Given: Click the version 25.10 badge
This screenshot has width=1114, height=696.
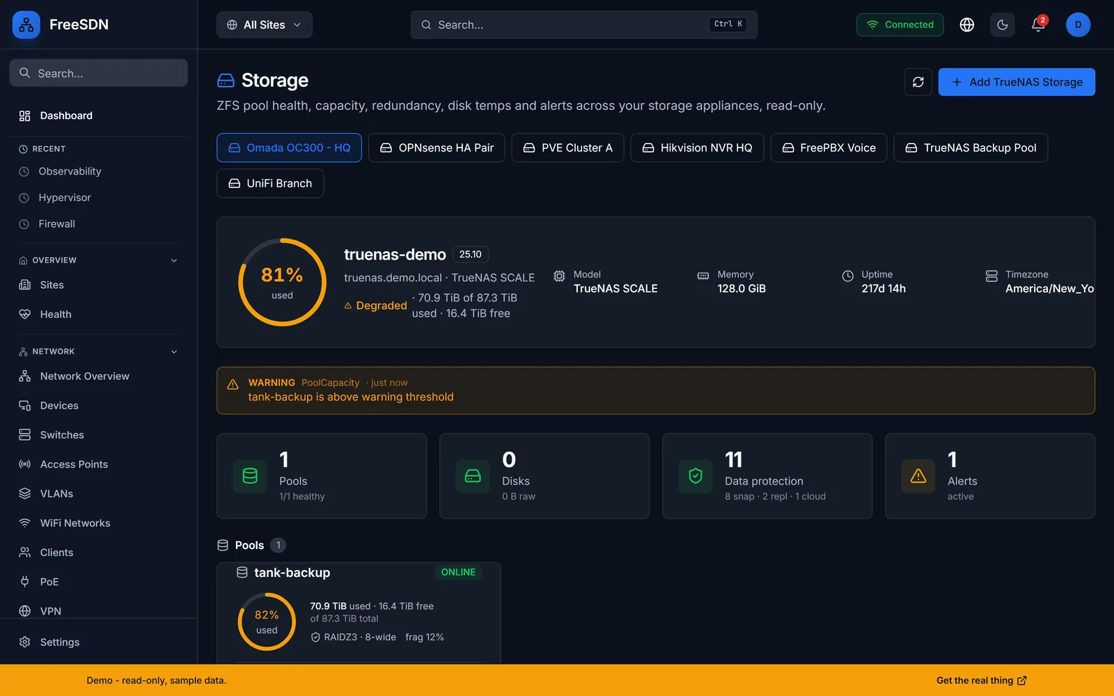Looking at the screenshot, I should [x=471, y=255].
